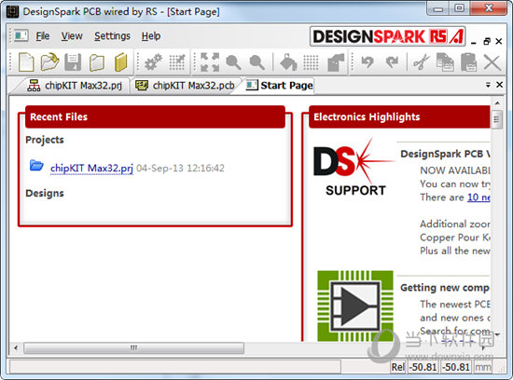
Task: Click the Open file folder icon
Action: [49, 61]
